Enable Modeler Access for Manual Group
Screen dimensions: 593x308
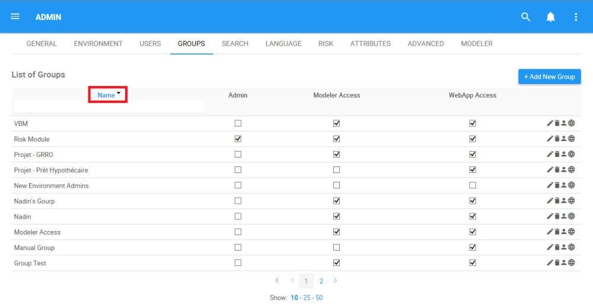pos(337,247)
